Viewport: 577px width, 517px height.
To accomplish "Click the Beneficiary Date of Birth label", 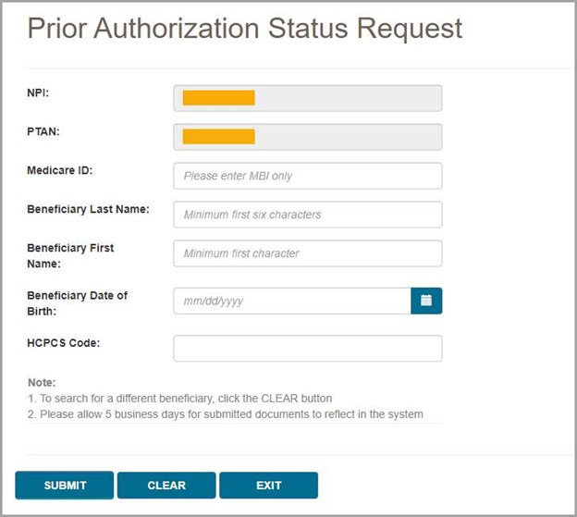I will point(78,303).
